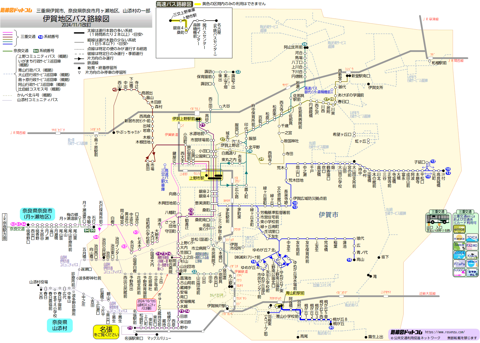
Task: Click the 阿山支所前 stop label
Action: tap(293, 47)
